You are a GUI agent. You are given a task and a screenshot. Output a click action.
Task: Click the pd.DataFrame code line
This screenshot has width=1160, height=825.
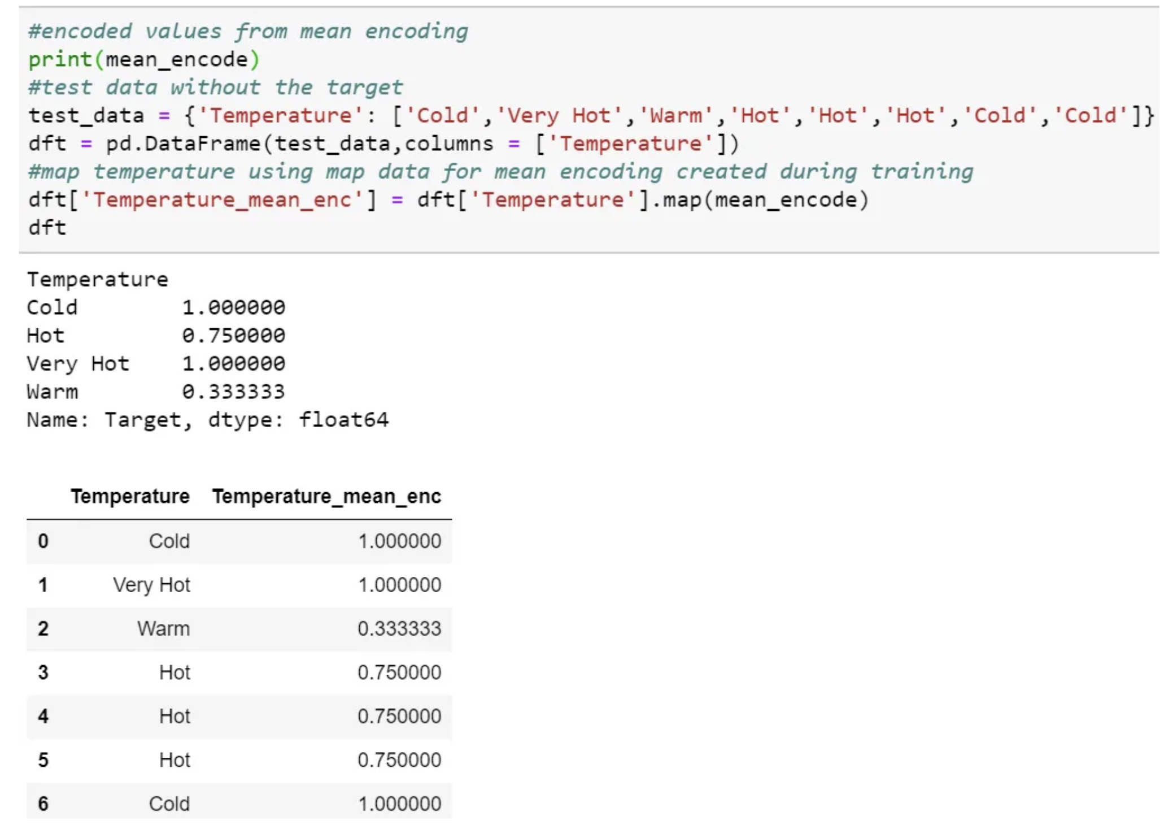click(383, 144)
